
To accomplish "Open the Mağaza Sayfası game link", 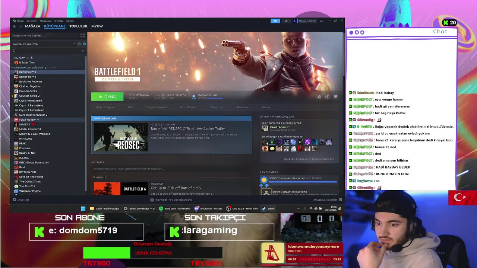I will click(105, 107).
